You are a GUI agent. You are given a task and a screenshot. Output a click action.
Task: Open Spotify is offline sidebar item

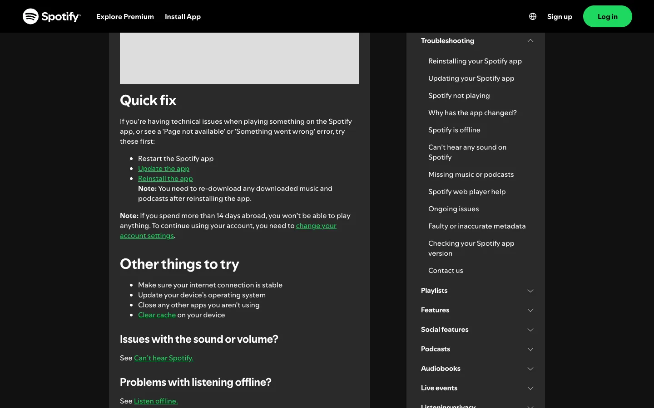tap(454, 130)
